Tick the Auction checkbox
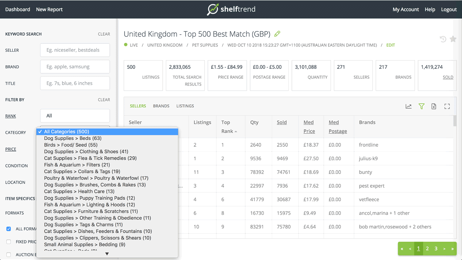This screenshot has height=260, width=462. click(8, 255)
